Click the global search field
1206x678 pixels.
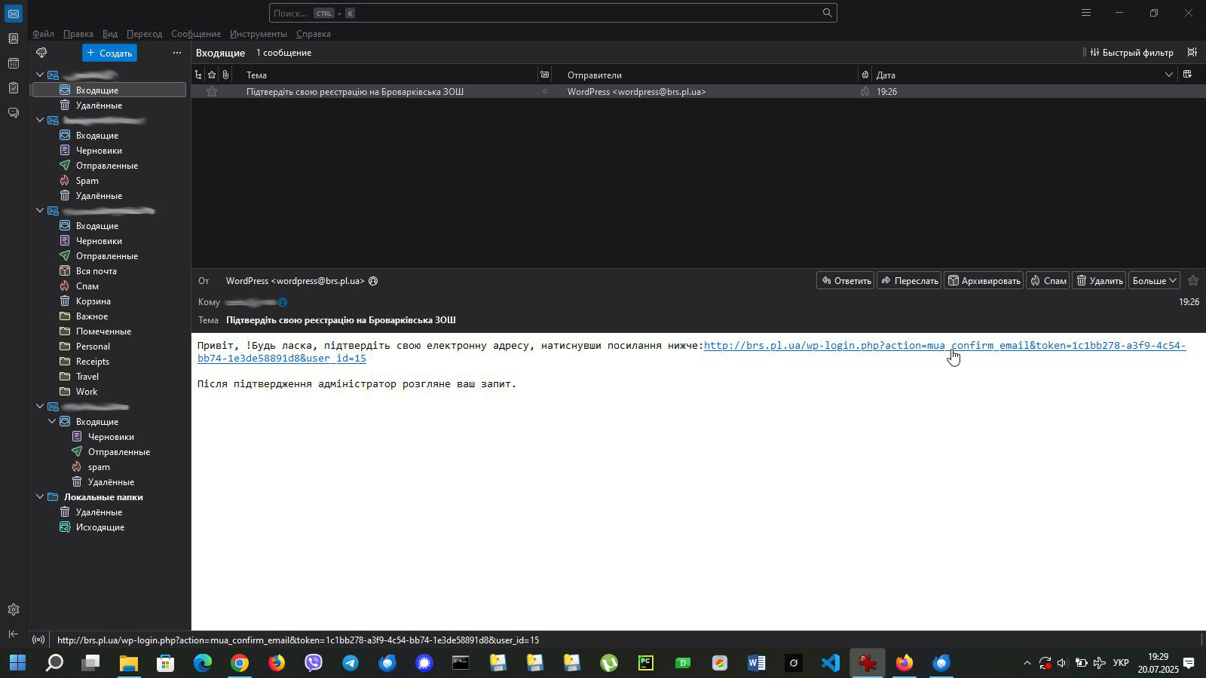(543, 13)
